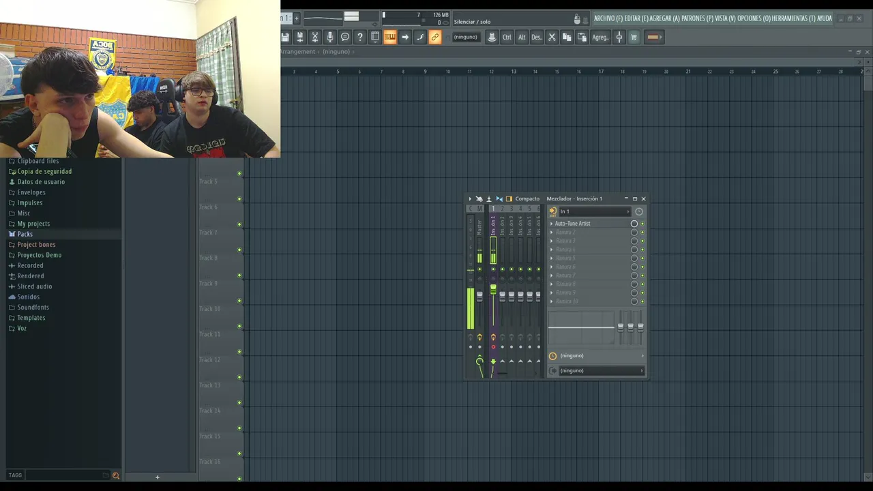Open the AGREGAR menu
Viewport: 873px width, 491px height.
point(665,18)
